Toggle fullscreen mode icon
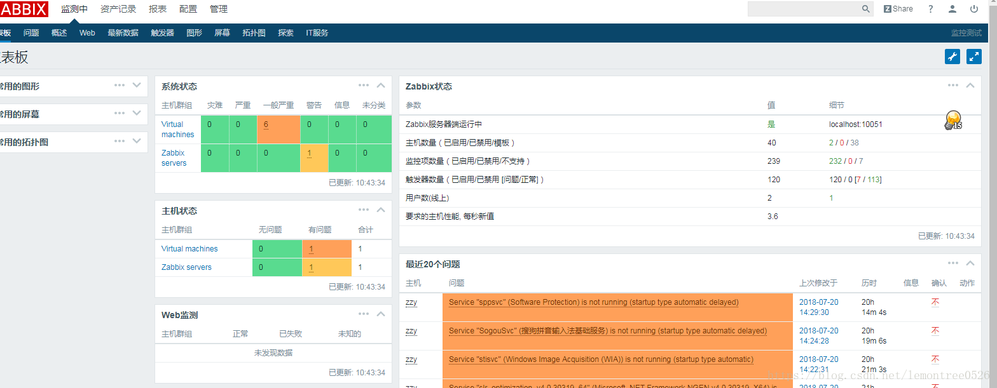This screenshot has height=388, width=997. click(974, 57)
